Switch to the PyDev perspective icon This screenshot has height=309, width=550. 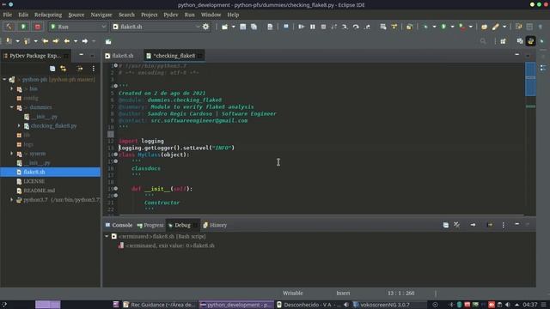pos(531,41)
